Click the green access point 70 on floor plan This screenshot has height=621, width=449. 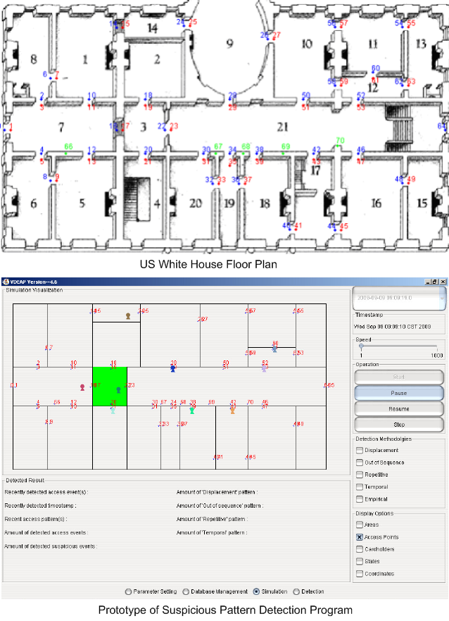coord(337,146)
